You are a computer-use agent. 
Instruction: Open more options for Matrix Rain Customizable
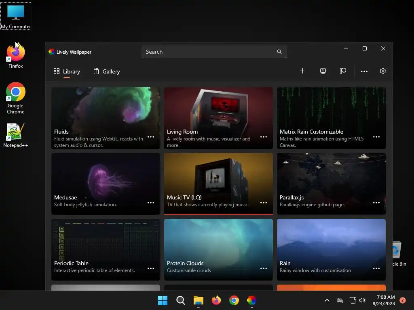(376, 137)
